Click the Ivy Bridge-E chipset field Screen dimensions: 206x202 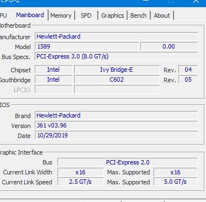[117, 70]
